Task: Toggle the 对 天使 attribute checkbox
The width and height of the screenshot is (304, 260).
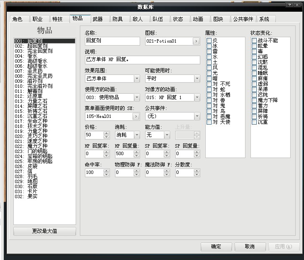Action: 209,122
